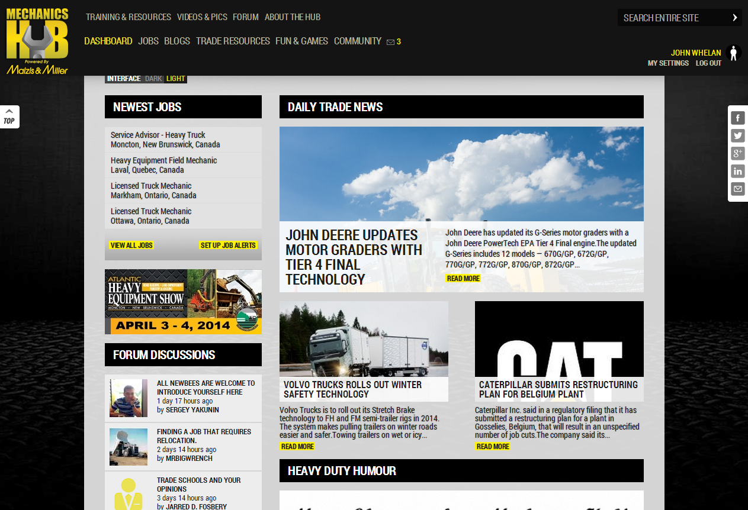The height and width of the screenshot is (510, 748).
Task: Open Caterpillar restructuring plan headline
Action: click(558, 389)
